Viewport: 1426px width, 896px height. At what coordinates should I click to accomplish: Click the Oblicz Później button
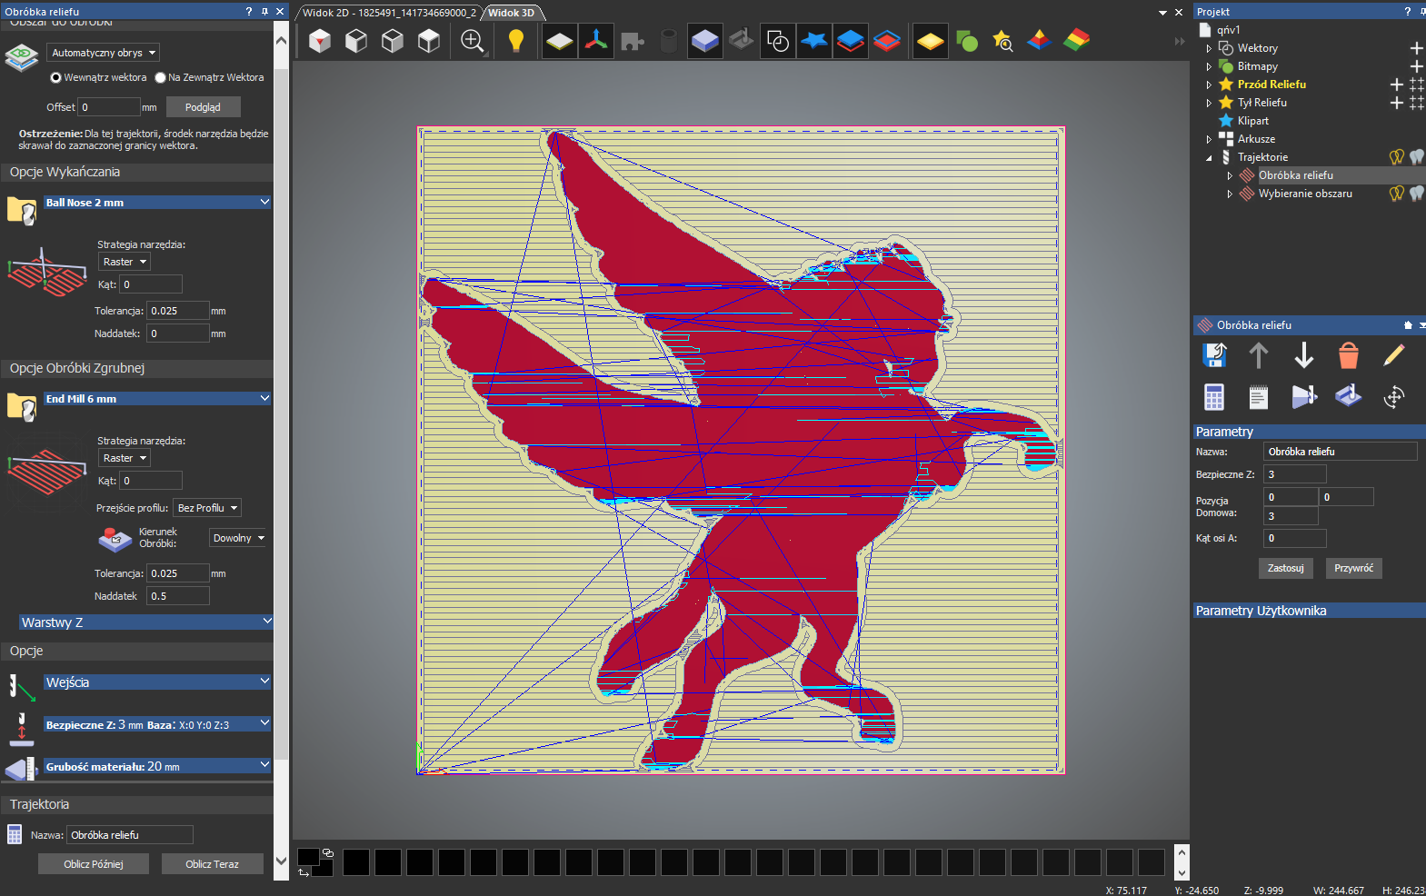point(94,864)
